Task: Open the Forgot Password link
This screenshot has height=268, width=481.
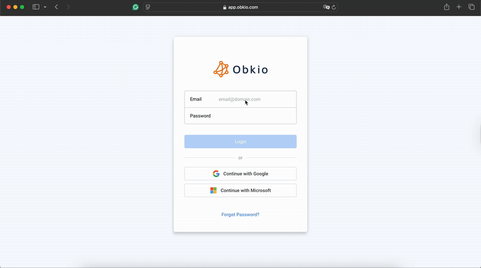Action: (x=240, y=214)
